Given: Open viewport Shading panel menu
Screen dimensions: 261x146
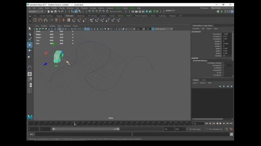Looking at the screenshot, I should click(x=44, y=26).
